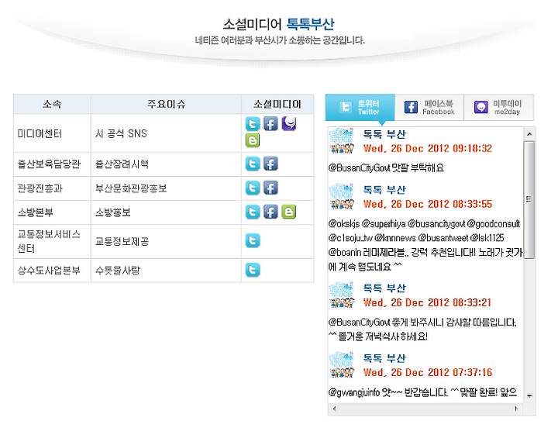Select the 부산문화관광홍보 cell
This screenshot has height=428, width=558.
coord(166,188)
